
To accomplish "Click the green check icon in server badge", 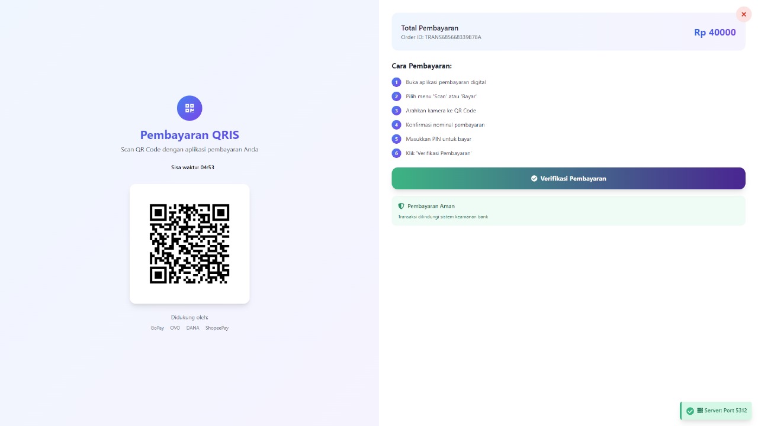I will [690, 411].
